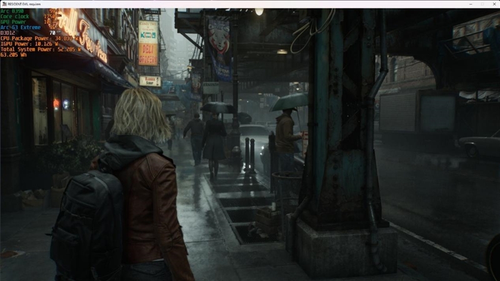
Task: Click the "Arc B390" overlay label
Action: [x=12, y=11]
